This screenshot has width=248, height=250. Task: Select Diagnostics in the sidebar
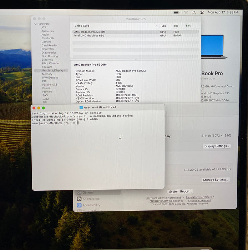pyautogui.click(x=49, y=52)
